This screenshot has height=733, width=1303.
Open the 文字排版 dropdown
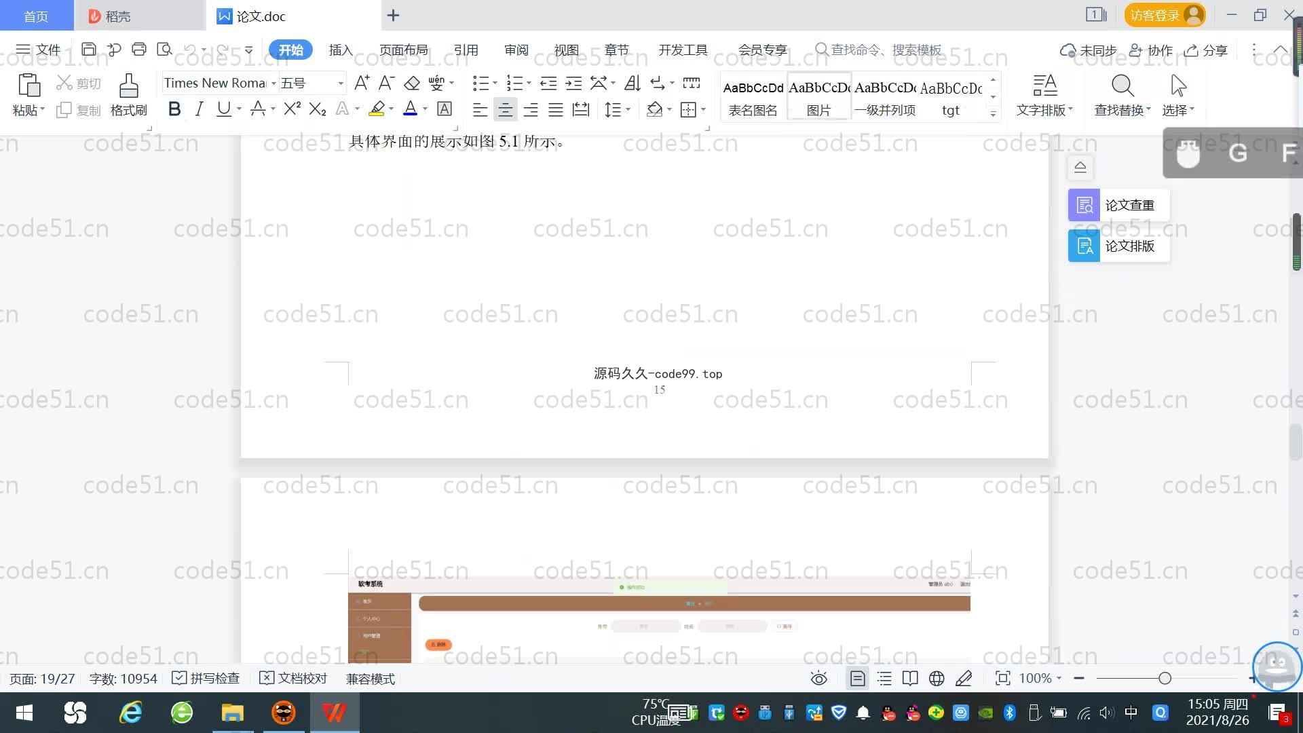1044,109
